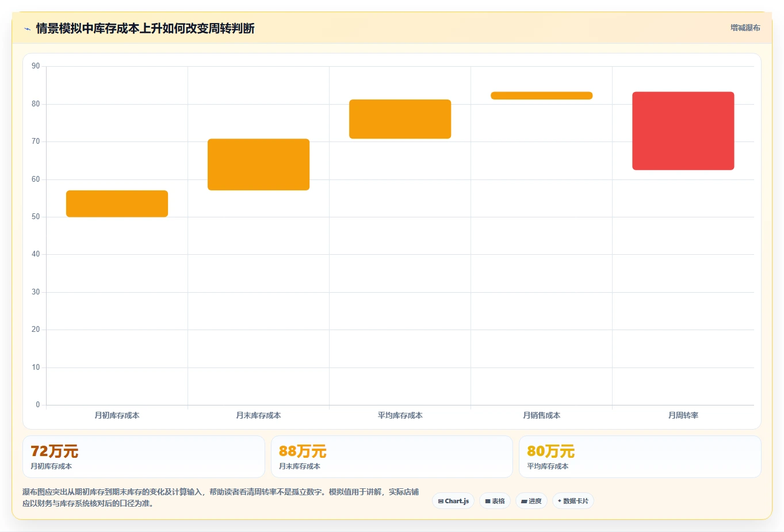Click the x-axis label 平均库存成本
The width and height of the screenshot is (784, 532).
400,415
